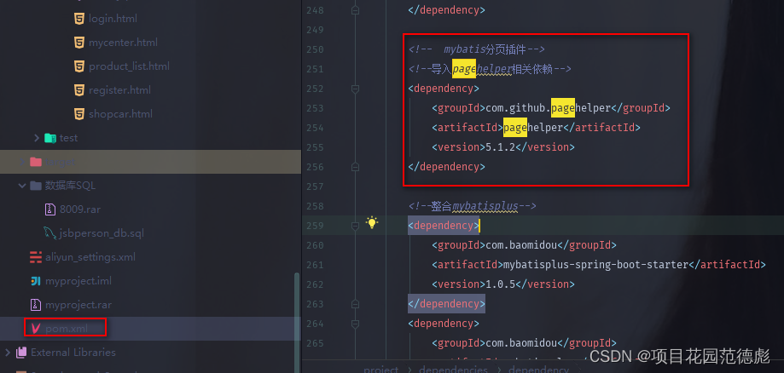Click the 导入pagehelper相关依赖 comment line
This screenshot has width=784, height=373.
(x=490, y=69)
